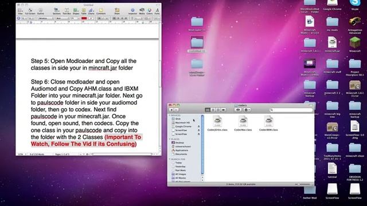Open the Charts tool in Pages
Screen dimensions: 367x206
point(91,11)
